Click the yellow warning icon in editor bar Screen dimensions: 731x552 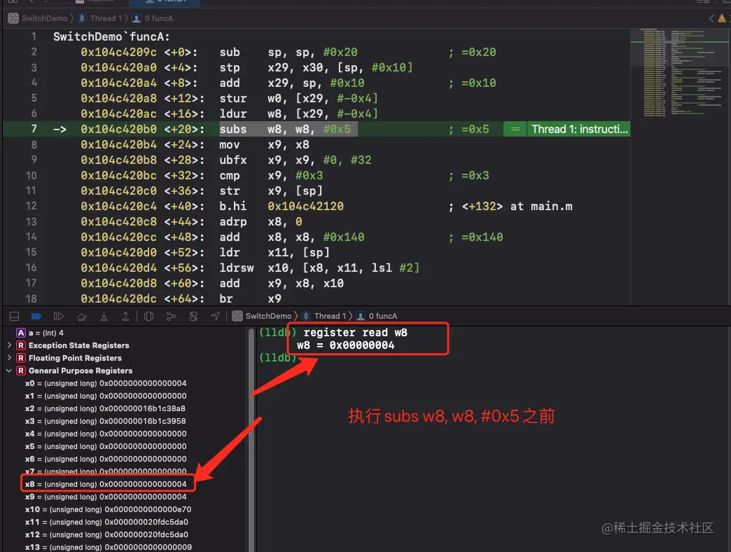[722, 19]
